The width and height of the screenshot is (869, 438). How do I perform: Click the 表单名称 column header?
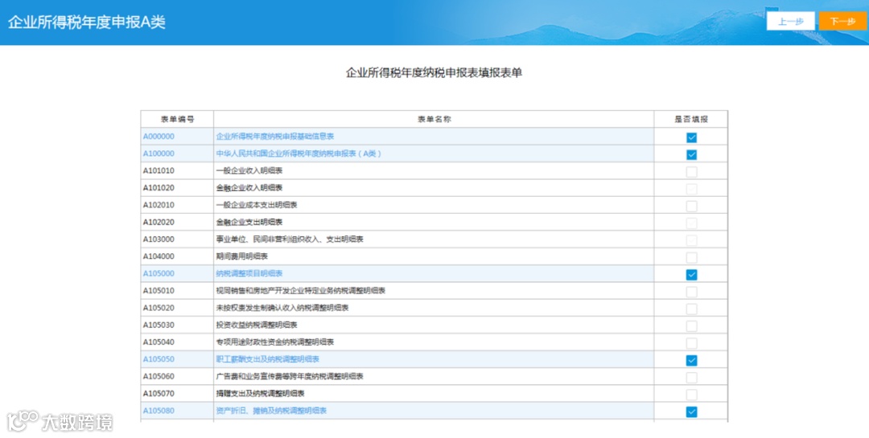[x=434, y=119]
